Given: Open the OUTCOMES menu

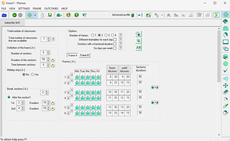Looking at the screenshot, I should point(51,8).
